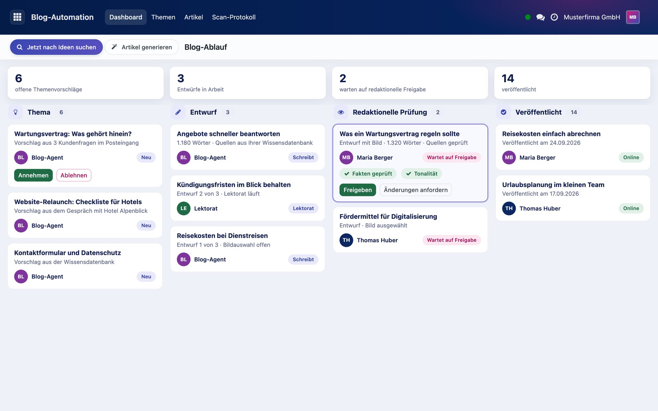Click Artikel generieren button
658x411 pixels.
142,47
